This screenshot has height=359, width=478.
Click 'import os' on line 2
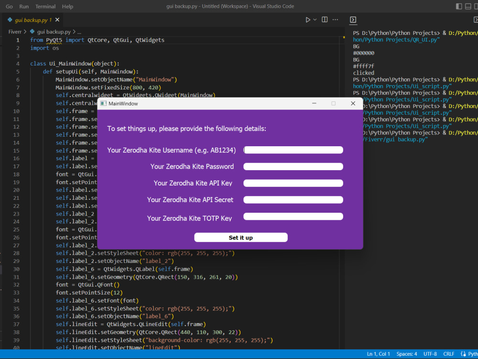pos(44,48)
